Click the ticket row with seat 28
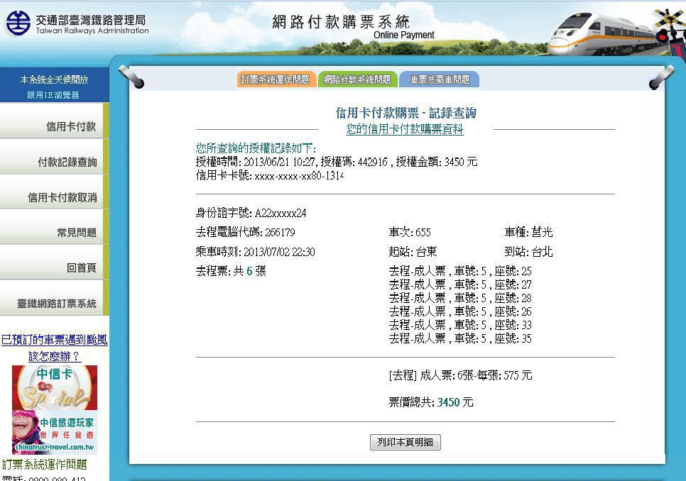This screenshot has width=686, height=481. click(x=460, y=299)
